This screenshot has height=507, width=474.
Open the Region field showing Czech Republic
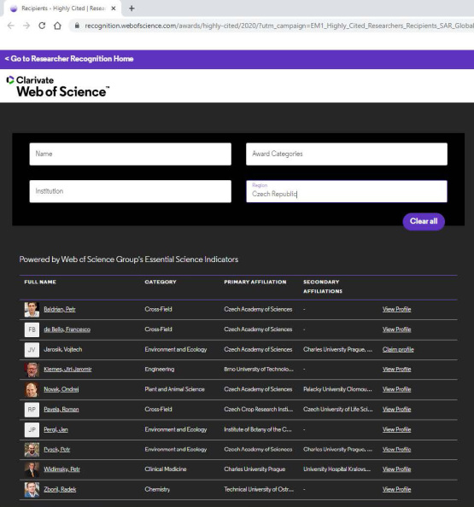point(347,191)
